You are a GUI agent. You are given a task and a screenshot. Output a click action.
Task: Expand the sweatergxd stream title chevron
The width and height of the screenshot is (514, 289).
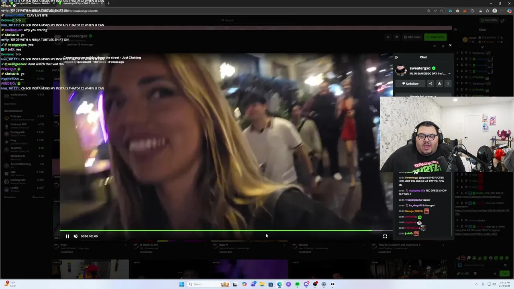(x=449, y=74)
